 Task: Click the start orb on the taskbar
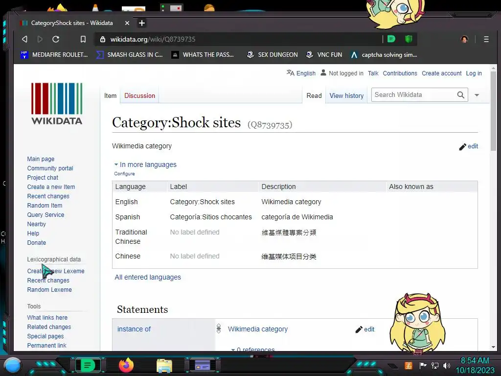(13, 365)
